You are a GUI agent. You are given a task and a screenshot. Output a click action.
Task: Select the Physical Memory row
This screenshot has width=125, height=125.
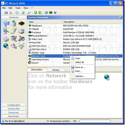(x=75, y=36)
